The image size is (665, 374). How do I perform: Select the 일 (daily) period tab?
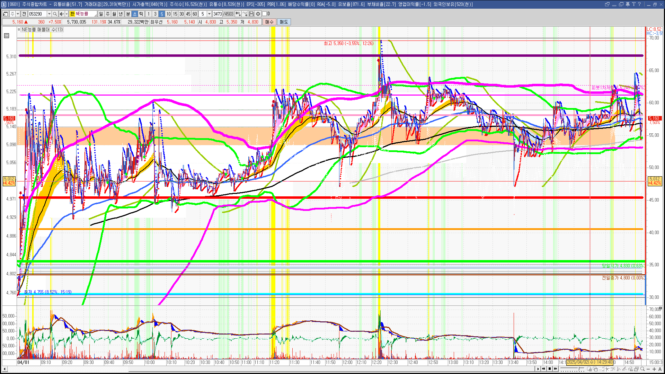point(101,14)
